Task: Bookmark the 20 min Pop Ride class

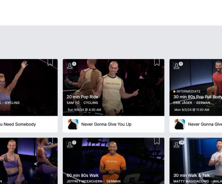Action: click(157, 62)
